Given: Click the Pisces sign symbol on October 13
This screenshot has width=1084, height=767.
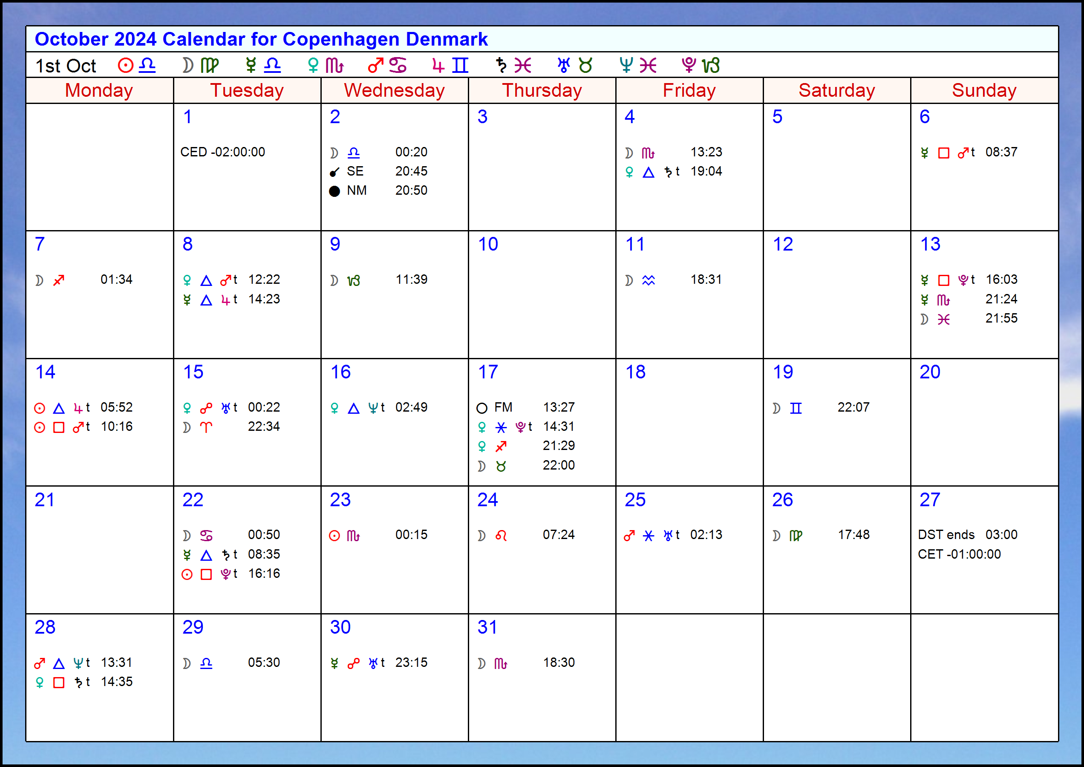Looking at the screenshot, I should point(944,319).
